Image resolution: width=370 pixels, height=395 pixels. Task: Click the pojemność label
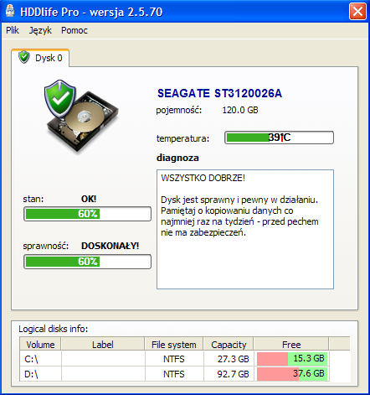[179, 110]
